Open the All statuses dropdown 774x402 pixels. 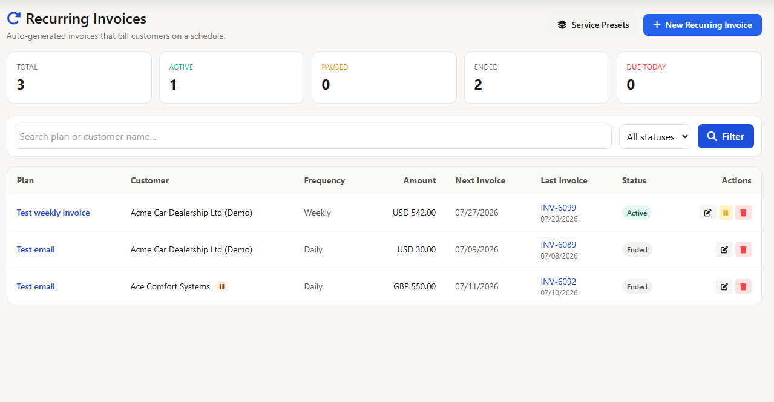click(x=654, y=136)
